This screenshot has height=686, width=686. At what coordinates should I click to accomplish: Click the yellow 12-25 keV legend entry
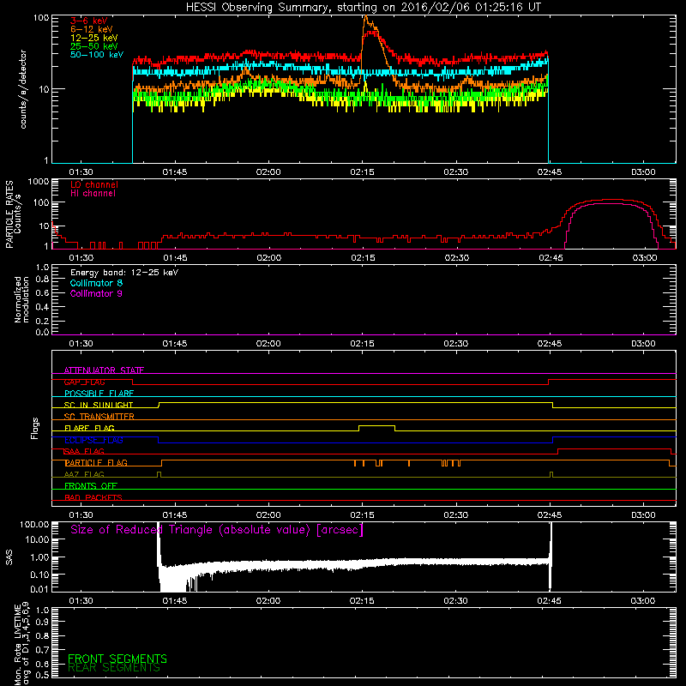(94, 38)
